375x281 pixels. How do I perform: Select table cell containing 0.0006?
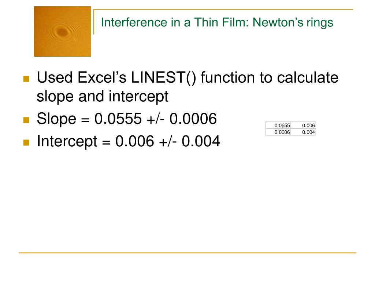[278, 132]
